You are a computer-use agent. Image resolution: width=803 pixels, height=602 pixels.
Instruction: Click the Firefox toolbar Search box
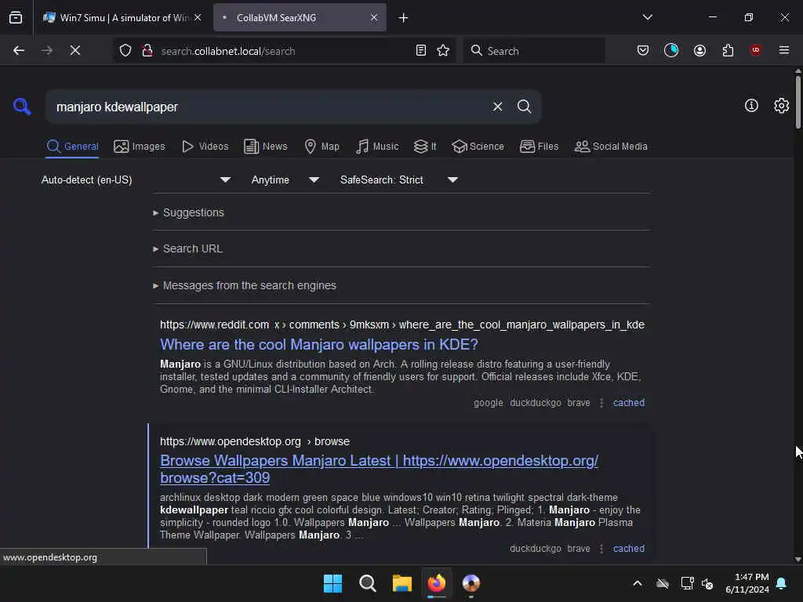(534, 51)
